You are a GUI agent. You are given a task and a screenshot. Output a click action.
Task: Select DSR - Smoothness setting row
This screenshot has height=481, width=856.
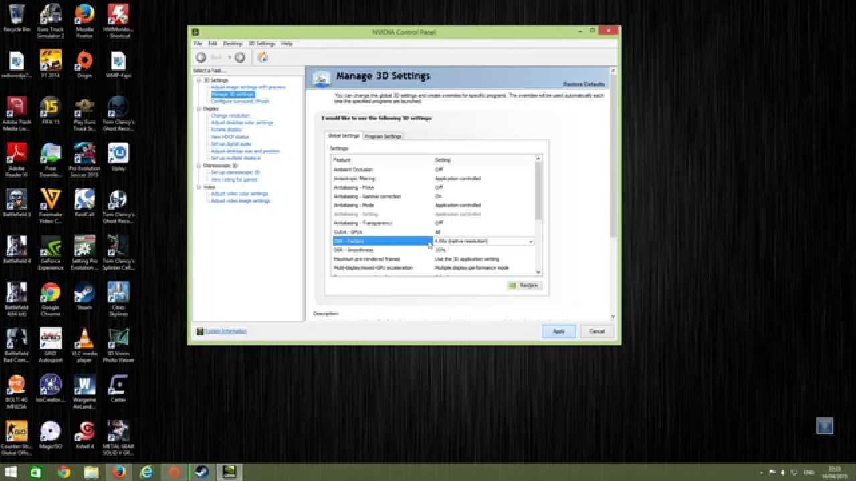[433, 250]
